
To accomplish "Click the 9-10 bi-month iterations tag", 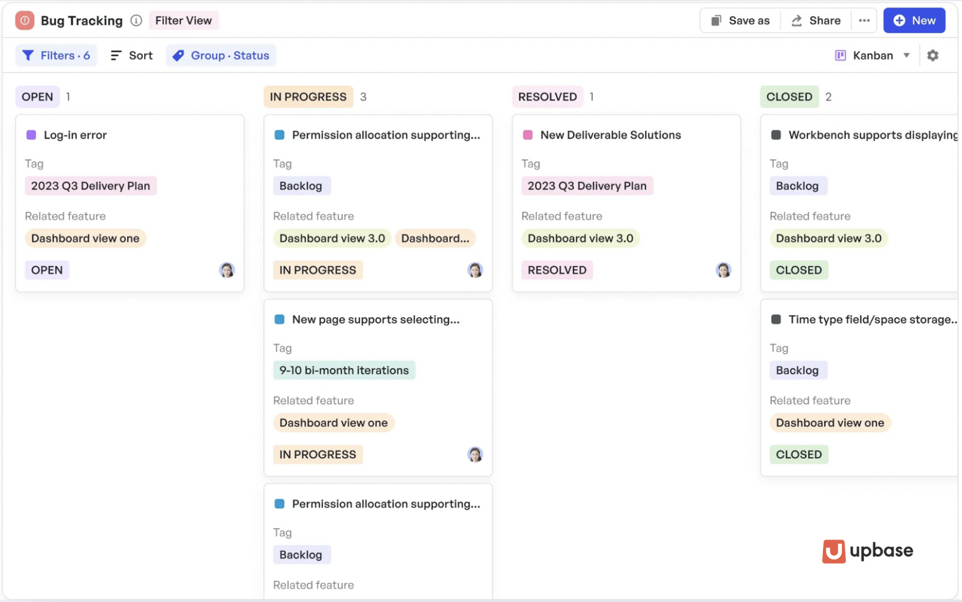I will point(344,370).
